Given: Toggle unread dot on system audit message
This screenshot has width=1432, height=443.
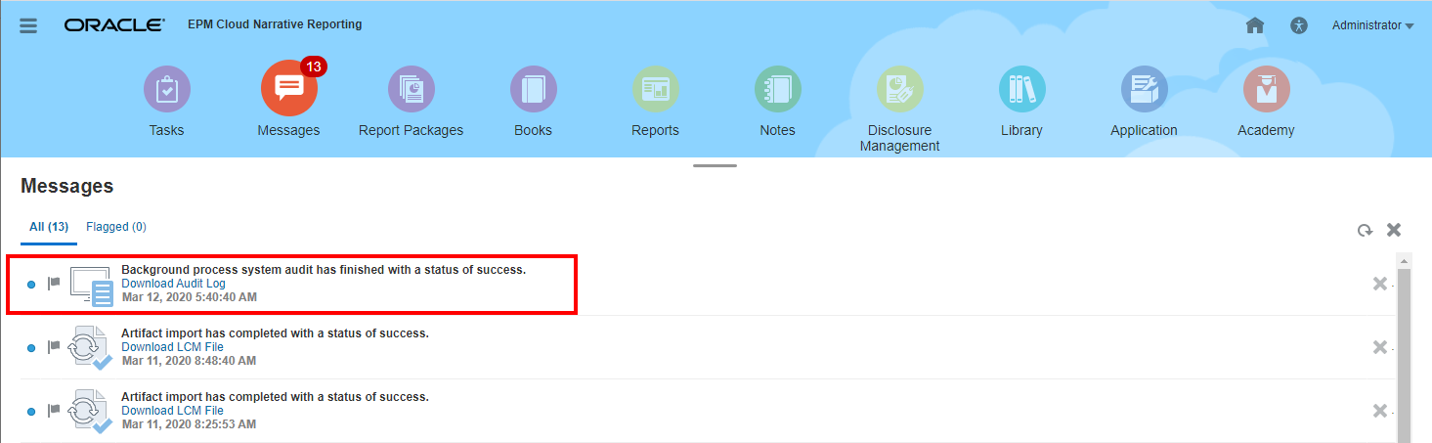Looking at the screenshot, I should (x=31, y=285).
